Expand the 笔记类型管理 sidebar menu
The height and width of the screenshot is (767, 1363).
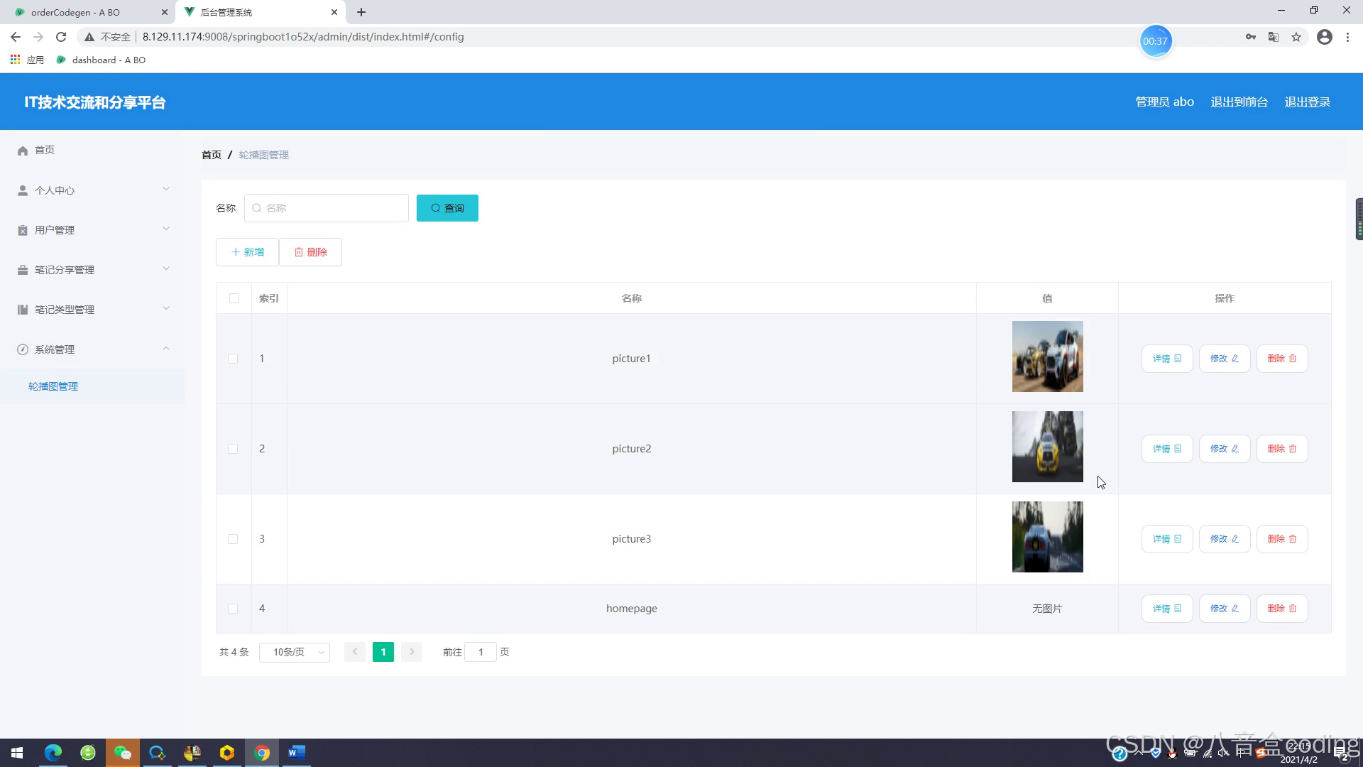tap(92, 310)
